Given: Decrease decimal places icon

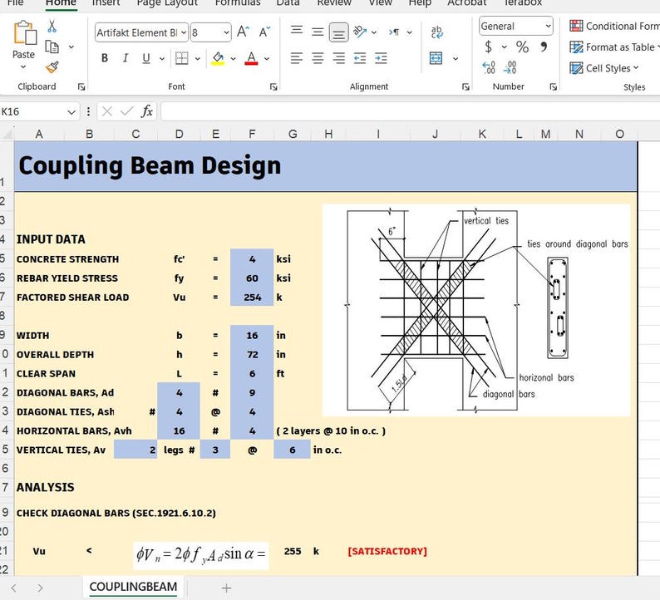Looking at the screenshot, I should 510,67.
